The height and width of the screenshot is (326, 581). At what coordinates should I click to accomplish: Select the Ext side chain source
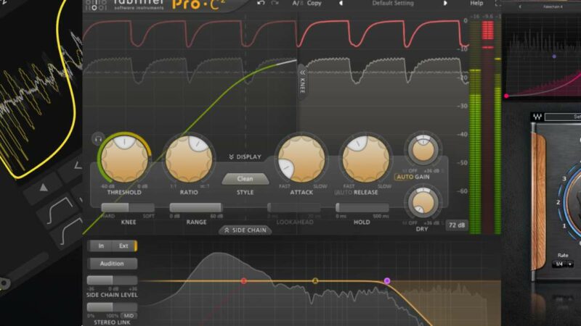(124, 246)
